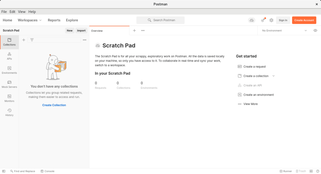This screenshot has width=321, height=174.
Task: Focus the Search Postman field
Action: (160, 20)
